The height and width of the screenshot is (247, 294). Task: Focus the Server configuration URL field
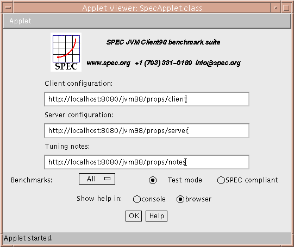[x=147, y=130]
